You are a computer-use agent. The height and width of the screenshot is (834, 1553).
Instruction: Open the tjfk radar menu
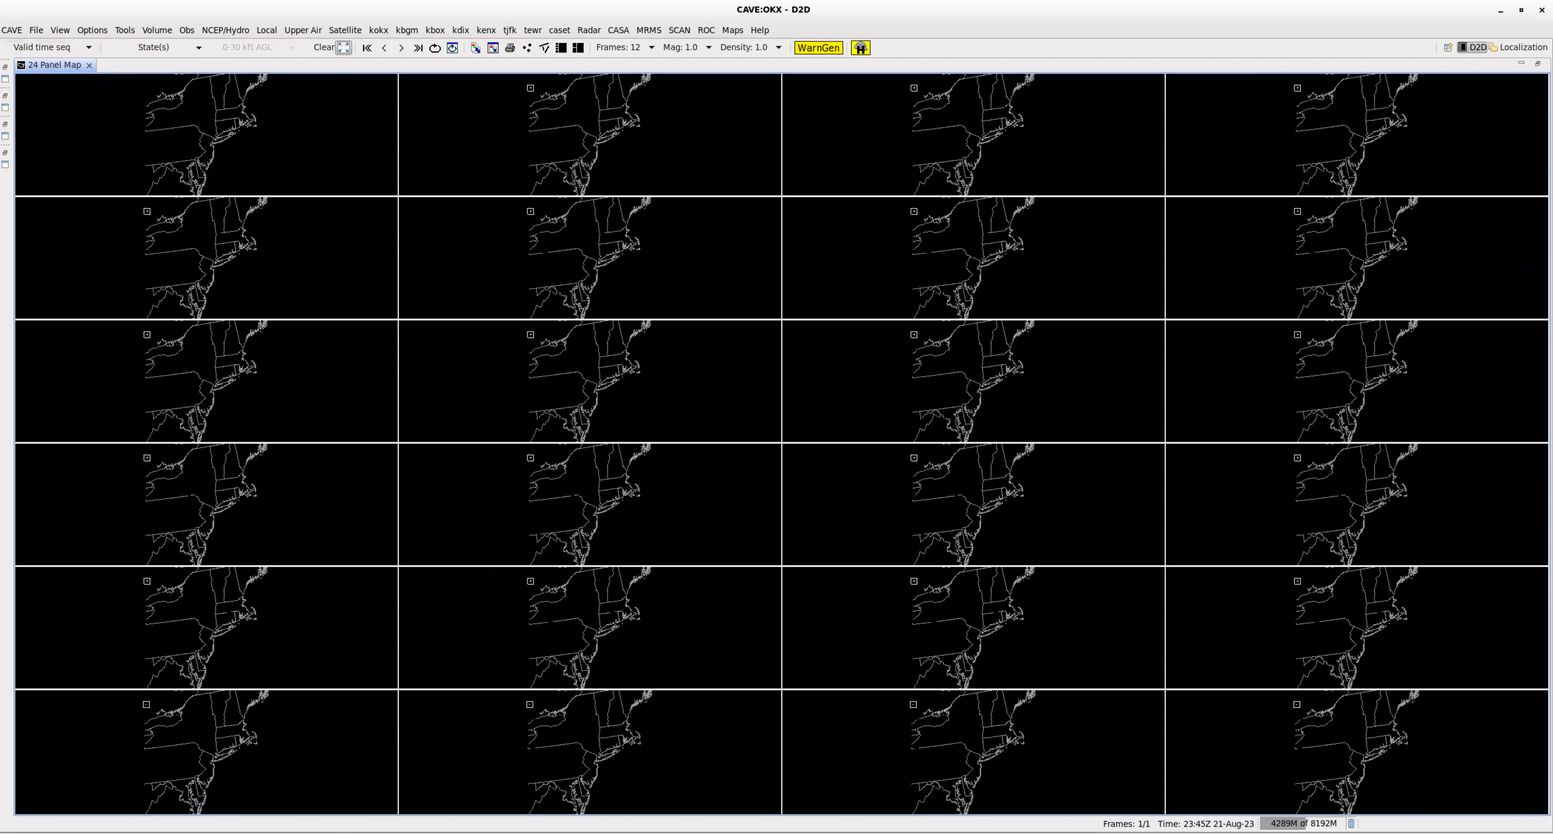click(x=510, y=30)
